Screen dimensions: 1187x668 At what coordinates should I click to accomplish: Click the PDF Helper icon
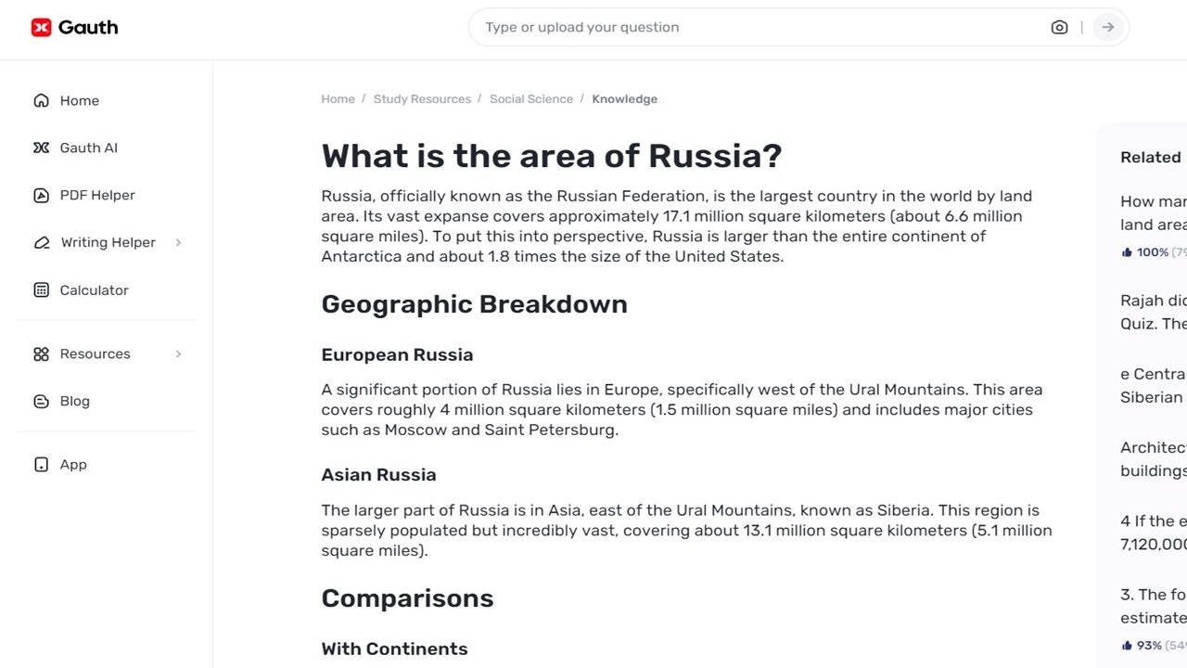coord(41,196)
